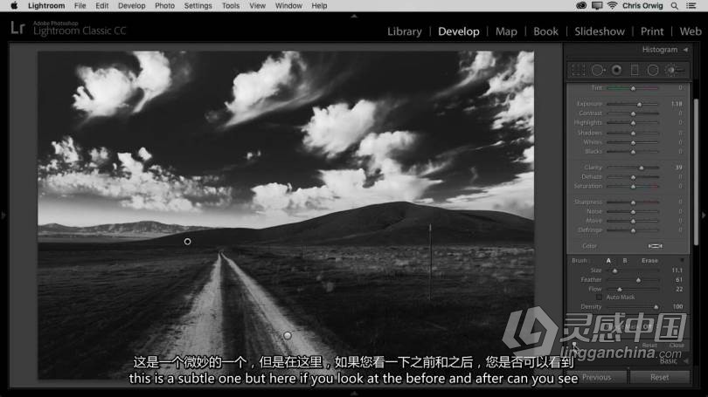Click the Lr logo identity plate
Viewport: 708px width, 397px height.
(17, 28)
